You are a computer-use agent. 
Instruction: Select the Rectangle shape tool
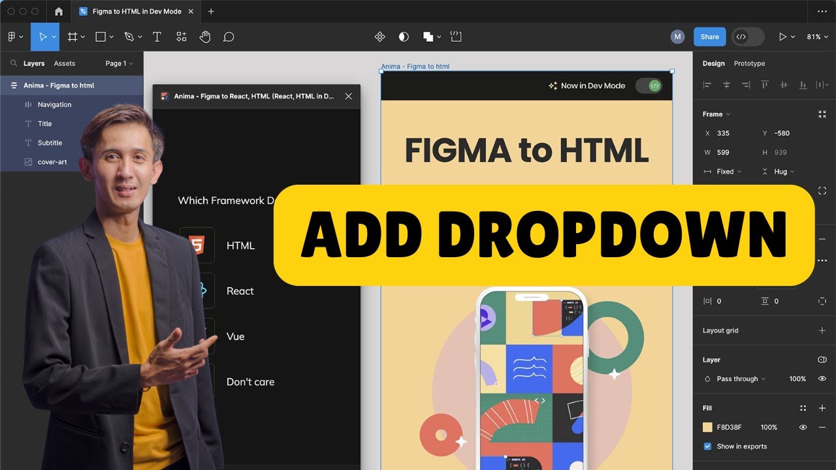101,37
